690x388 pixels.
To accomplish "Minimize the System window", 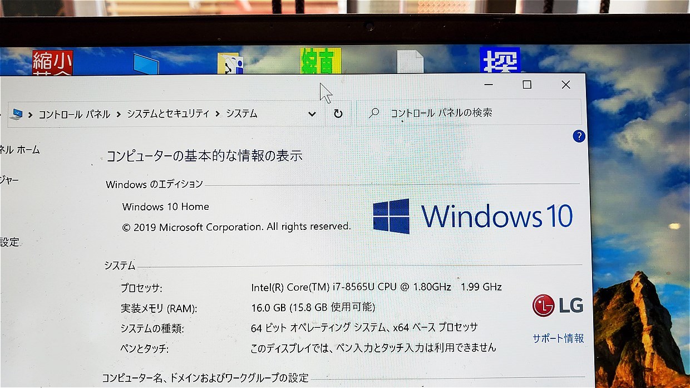I will coord(489,85).
